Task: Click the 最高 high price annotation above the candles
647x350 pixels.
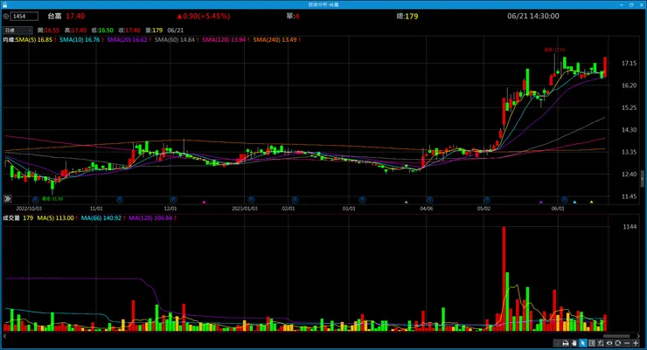Action: pos(554,50)
